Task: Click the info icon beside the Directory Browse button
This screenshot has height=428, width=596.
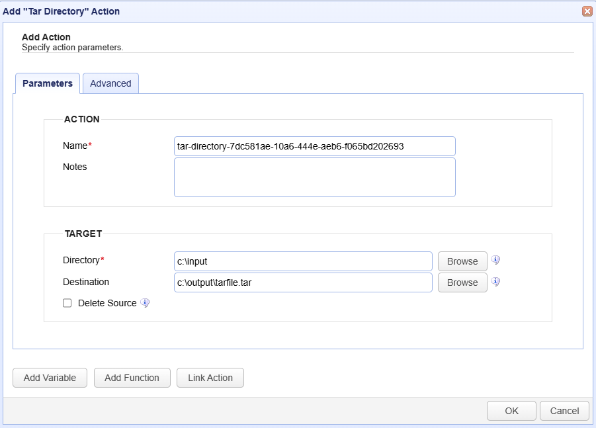Action: [495, 260]
